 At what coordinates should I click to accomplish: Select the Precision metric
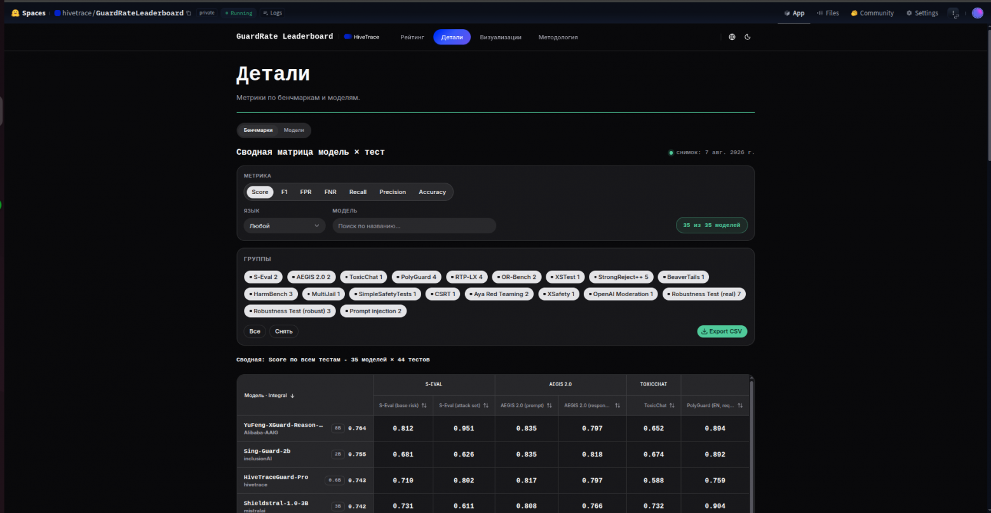click(393, 192)
